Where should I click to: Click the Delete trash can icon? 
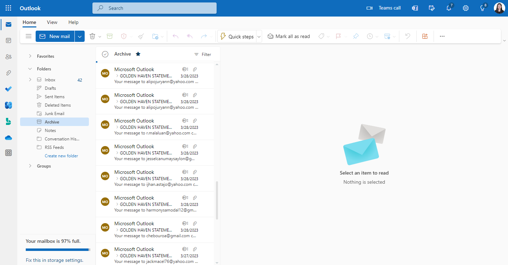(x=92, y=36)
